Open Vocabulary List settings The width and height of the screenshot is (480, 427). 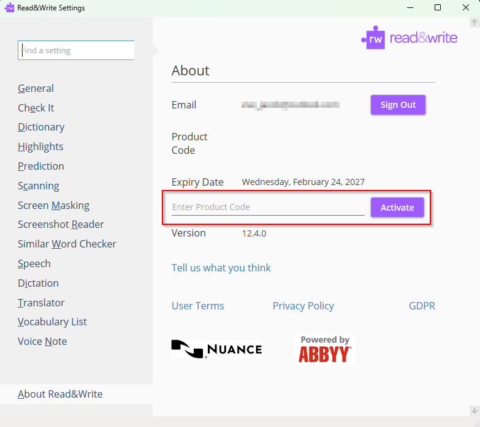point(52,322)
